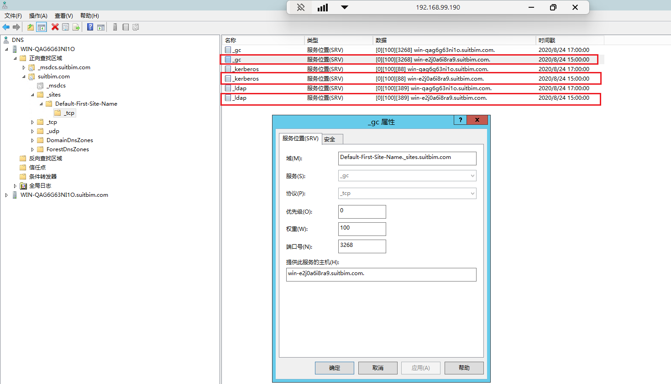Open the 服务(S) dropdown showing _gc
This screenshot has width=671, height=384.
coord(407,176)
